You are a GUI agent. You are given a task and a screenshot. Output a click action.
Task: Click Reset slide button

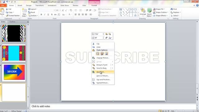coord(32,12)
